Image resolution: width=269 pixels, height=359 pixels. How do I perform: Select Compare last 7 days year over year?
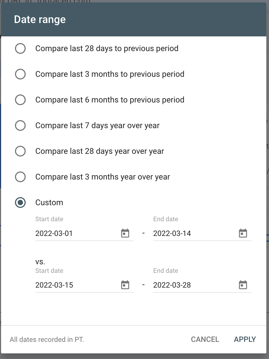pos(20,125)
